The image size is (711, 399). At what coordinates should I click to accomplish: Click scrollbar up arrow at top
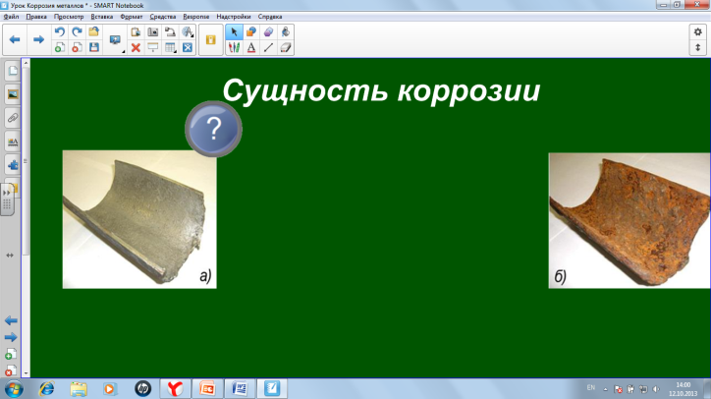tap(26, 63)
